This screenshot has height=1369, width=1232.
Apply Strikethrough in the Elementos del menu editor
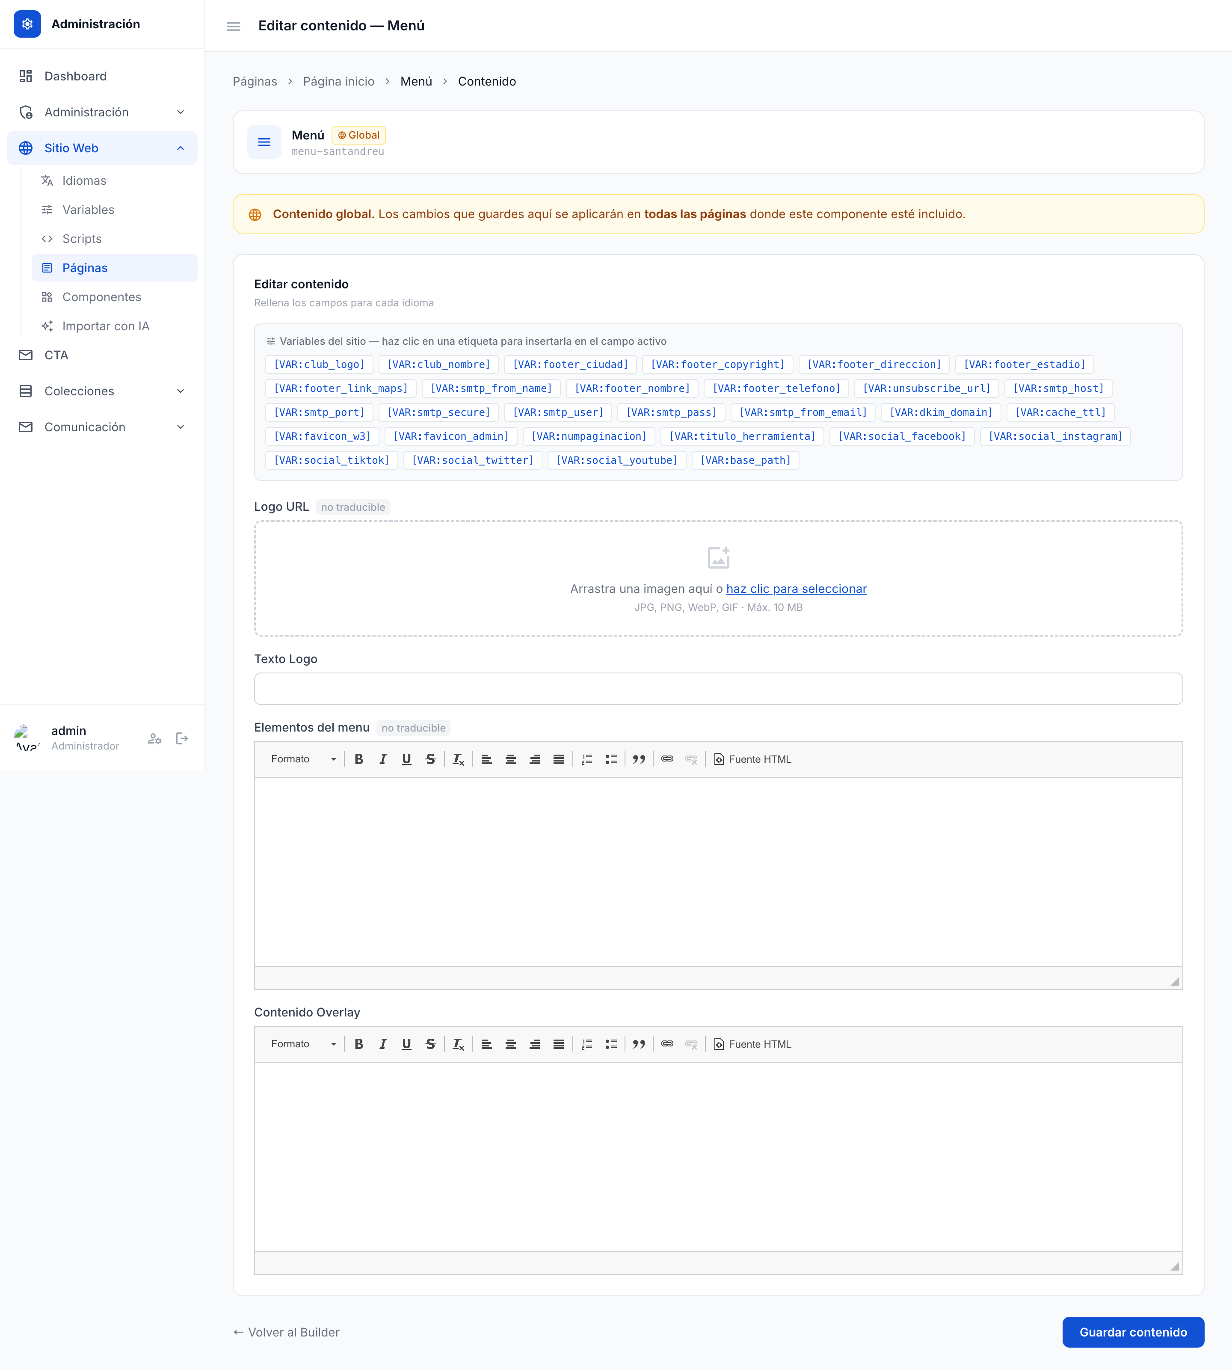(430, 759)
